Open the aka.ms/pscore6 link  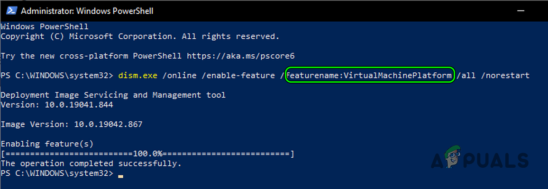(241, 56)
